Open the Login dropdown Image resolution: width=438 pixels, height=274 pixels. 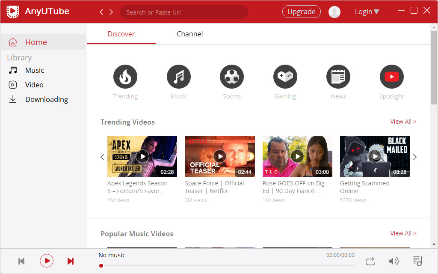[367, 12]
